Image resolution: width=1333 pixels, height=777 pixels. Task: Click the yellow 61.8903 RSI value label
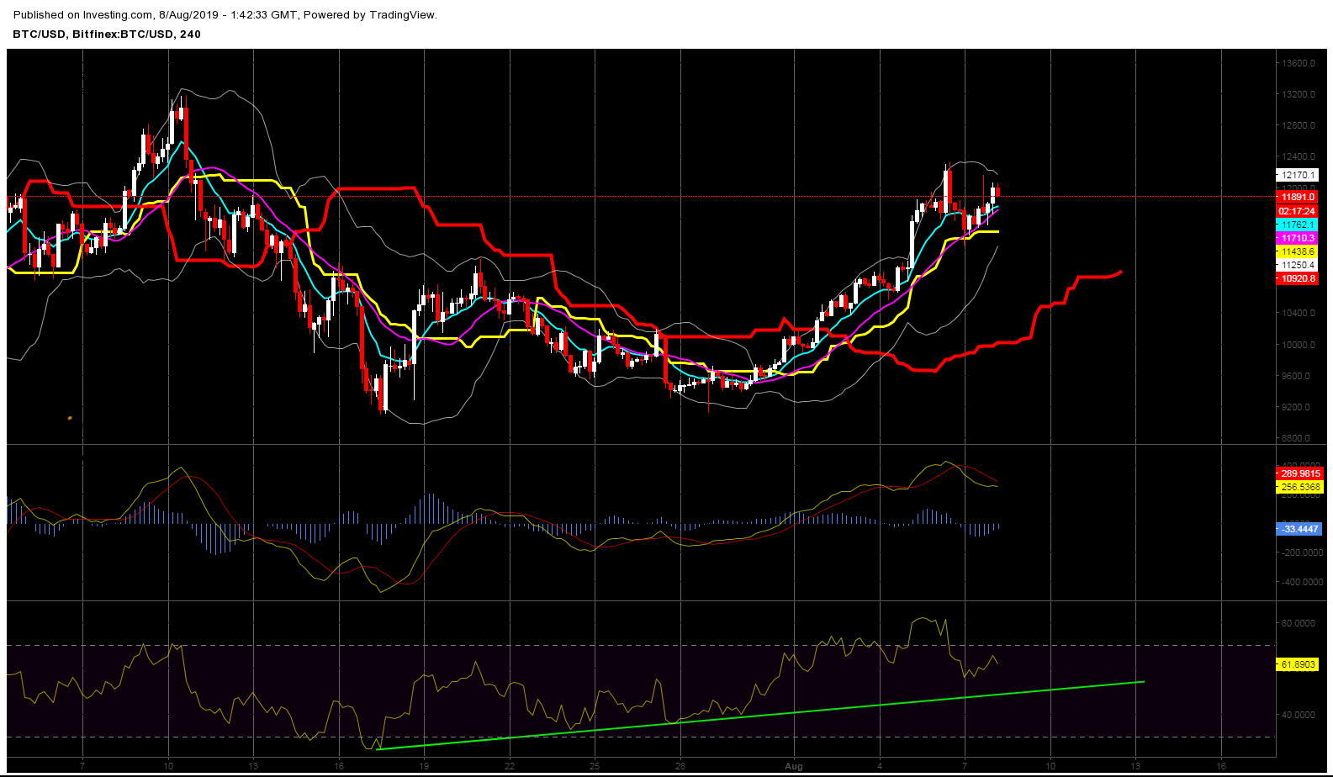pos(1297,664)
